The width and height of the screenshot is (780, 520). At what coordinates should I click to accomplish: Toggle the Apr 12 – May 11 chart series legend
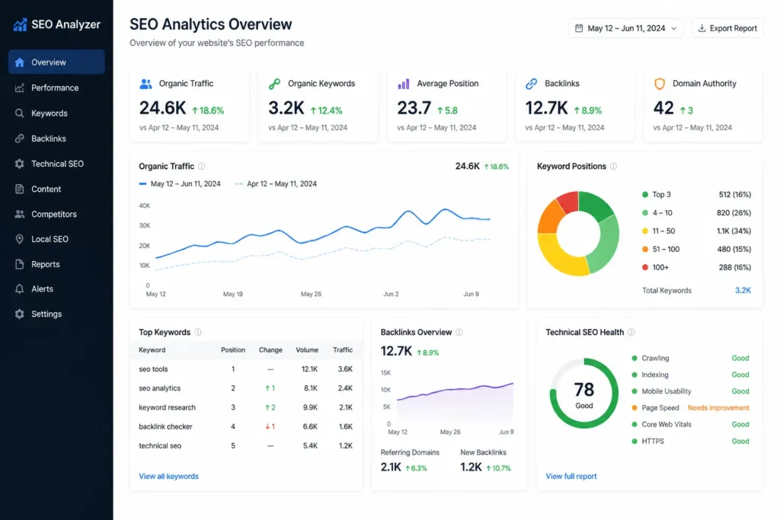pyautogui.click(x=276, y=184)
